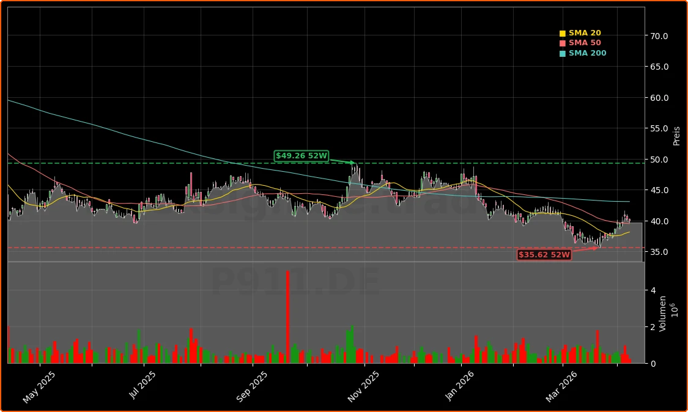
Task: Click the teal SMA 200 legend swatch
Action: click(563, 54)
